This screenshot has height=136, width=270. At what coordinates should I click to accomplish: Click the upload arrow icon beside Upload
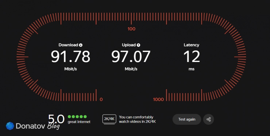(138, 45)
